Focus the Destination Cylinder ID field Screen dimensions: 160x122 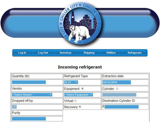122,107
